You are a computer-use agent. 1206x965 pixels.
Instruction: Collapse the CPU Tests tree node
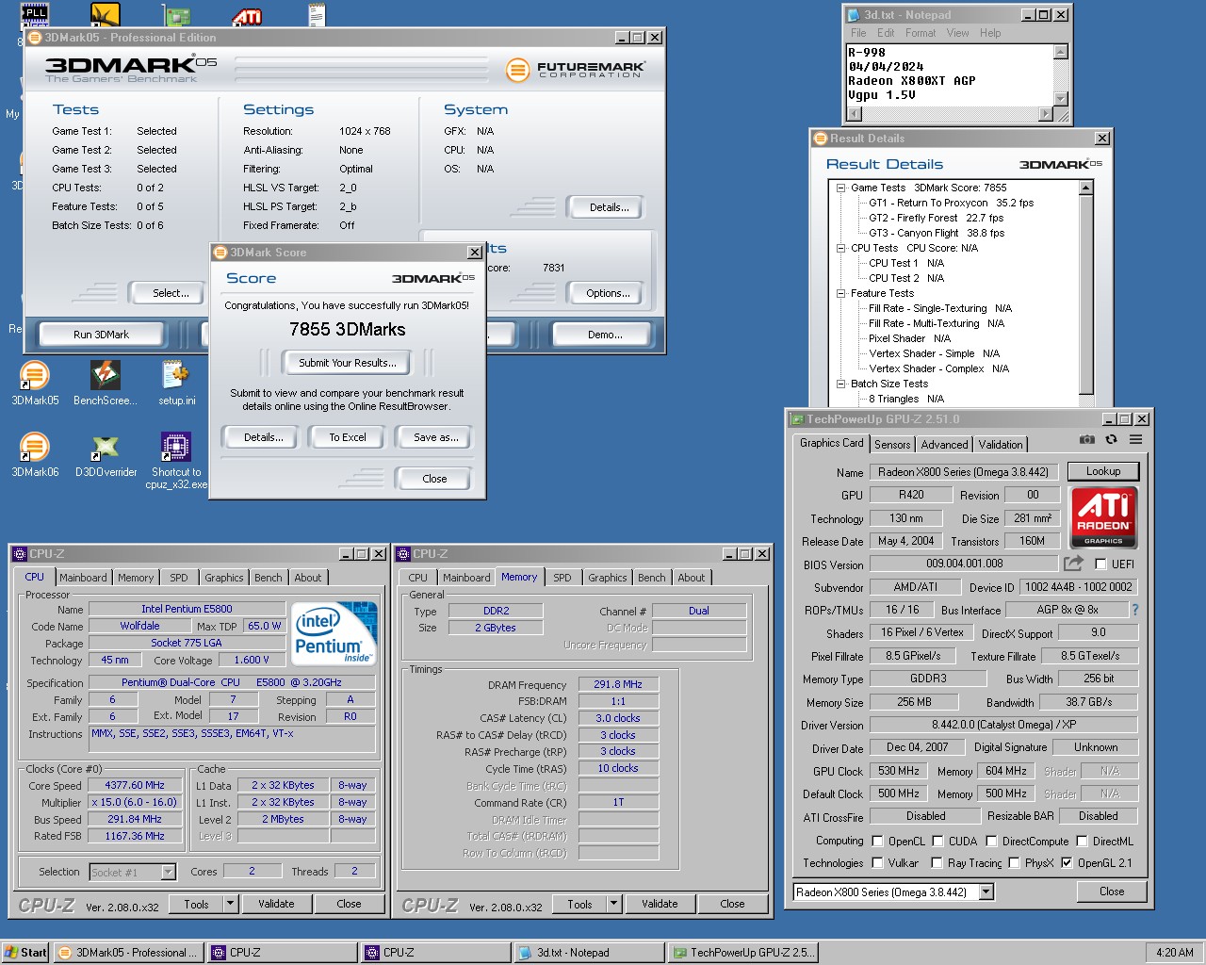840,248
